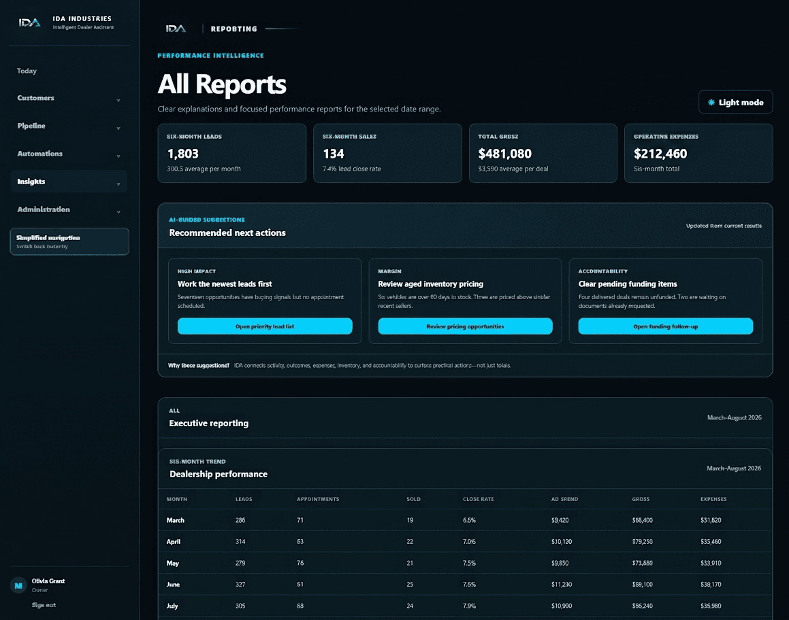Image resolution: width=789 pixels, height=620 pixels.
Task: Click "Performance Intelligence" label
Action: 210,55
